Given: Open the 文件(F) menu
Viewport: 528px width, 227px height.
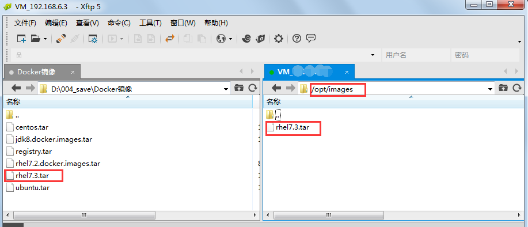Looking at the screenshot, I should (25, 23).
